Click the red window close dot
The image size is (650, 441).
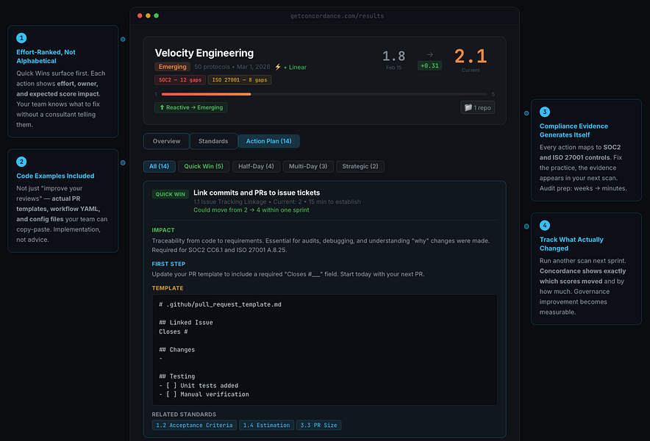point(140,15)
